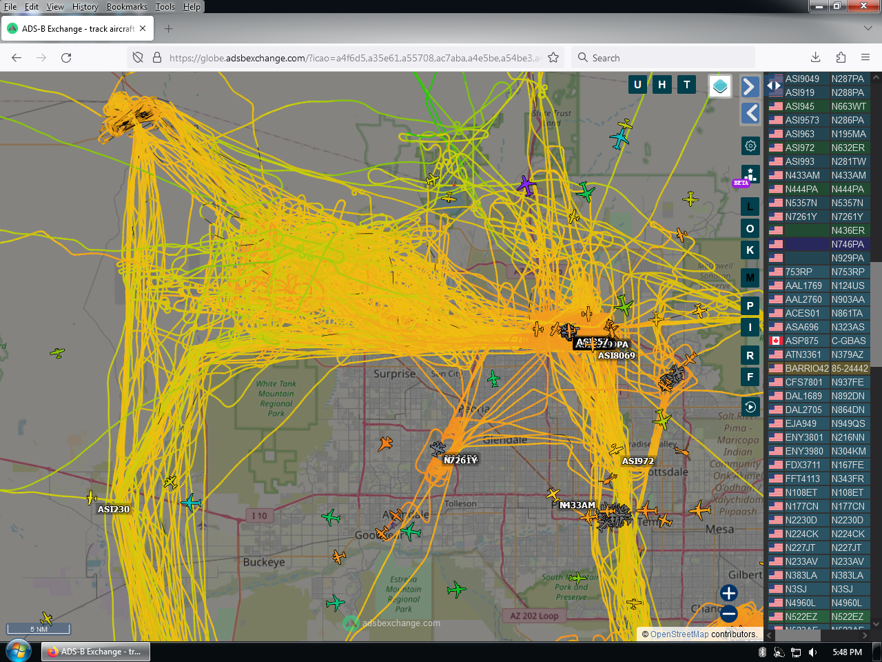Viewport: 882px width, 662px height.
Task: Open the Tools menu
Action: [x=165, y=7]
